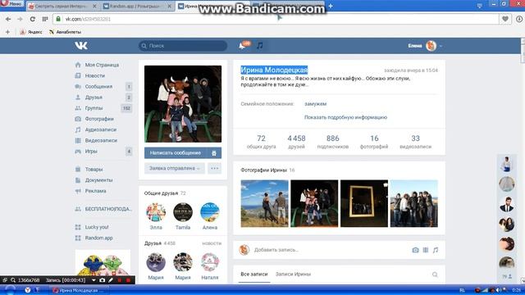Click новости link in friends block

pyautogui.click(x=212, y=243)
